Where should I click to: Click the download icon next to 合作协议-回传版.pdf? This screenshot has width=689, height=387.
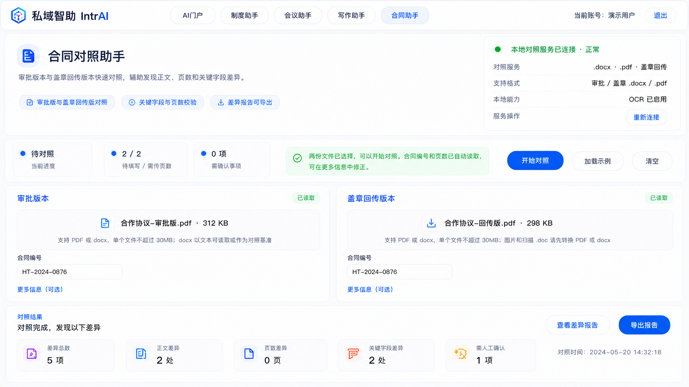pyautogui.click(x=431, y=223)
